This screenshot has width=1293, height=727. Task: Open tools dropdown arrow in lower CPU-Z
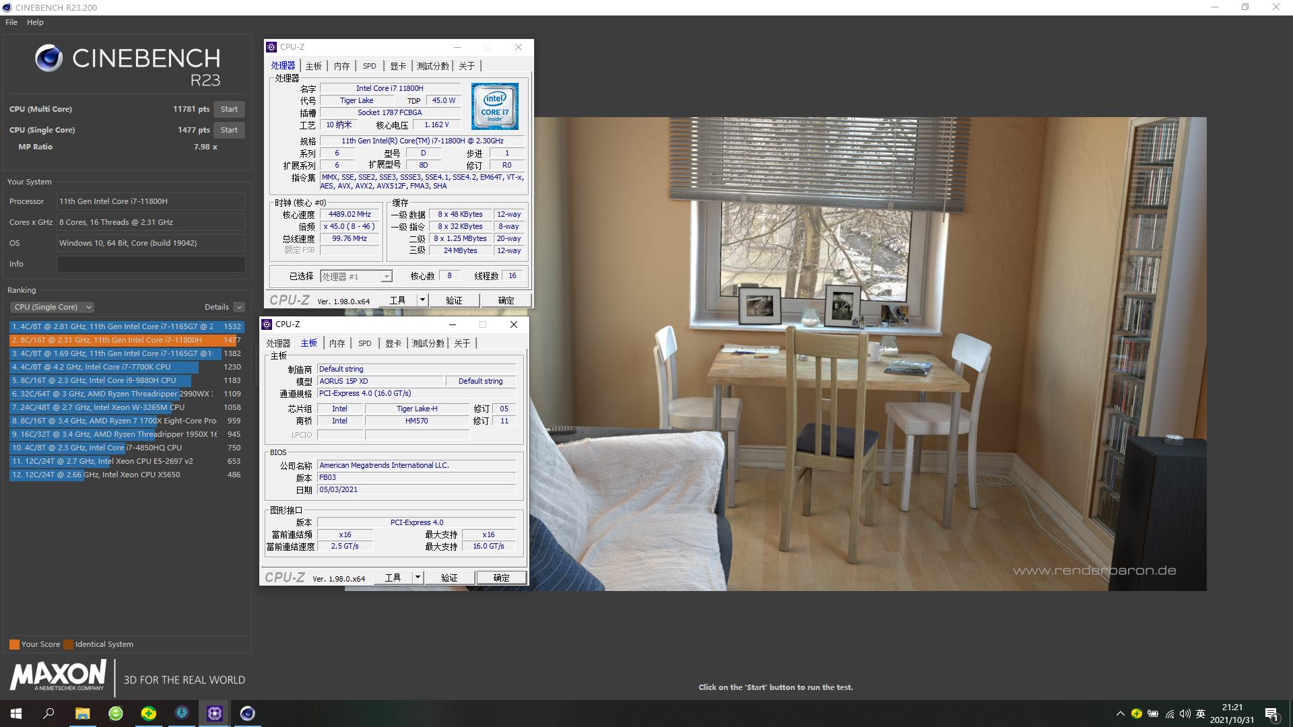(x=418, y=578)
